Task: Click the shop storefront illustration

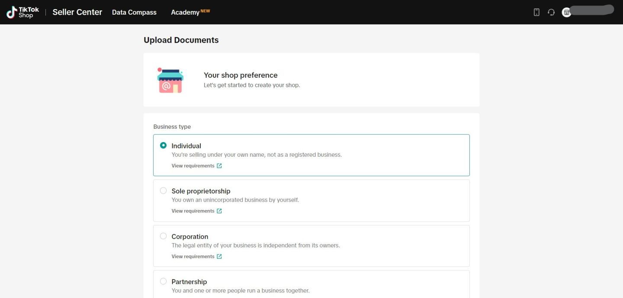Action: pos(170,80)
